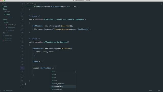Click the IteratorAggregate class reference
This screenshot has height=92, width=163.
[x=62, y=29]
